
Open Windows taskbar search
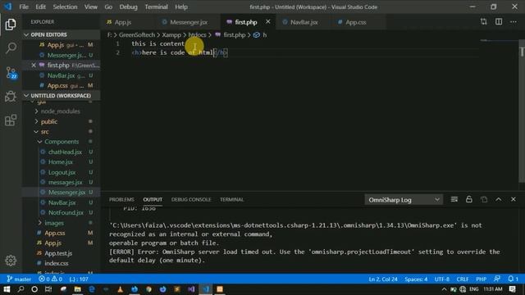coord(21,289)
